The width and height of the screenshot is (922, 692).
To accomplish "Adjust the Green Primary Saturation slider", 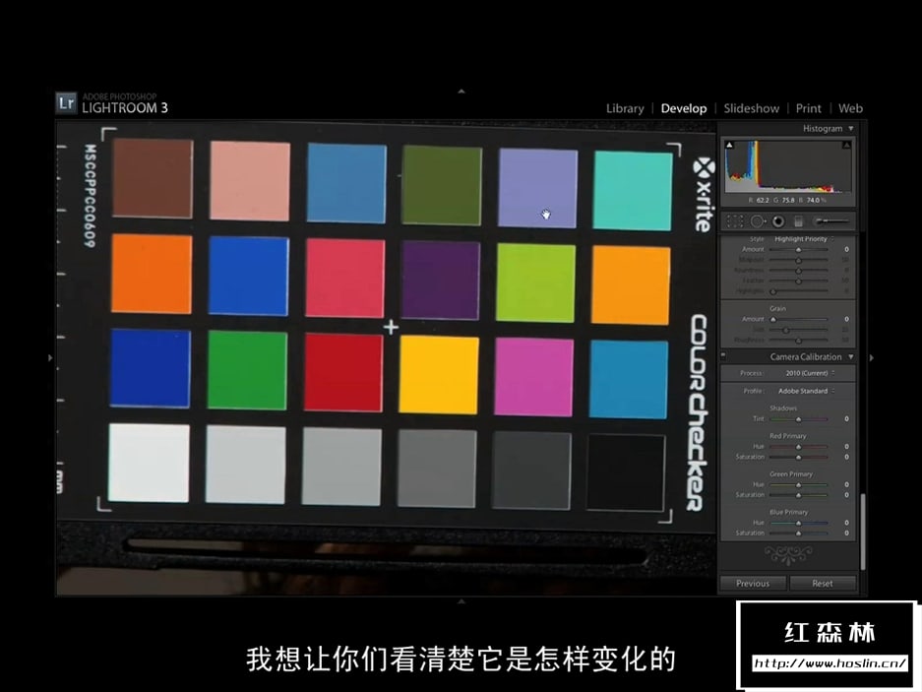I will pos(799,495).
